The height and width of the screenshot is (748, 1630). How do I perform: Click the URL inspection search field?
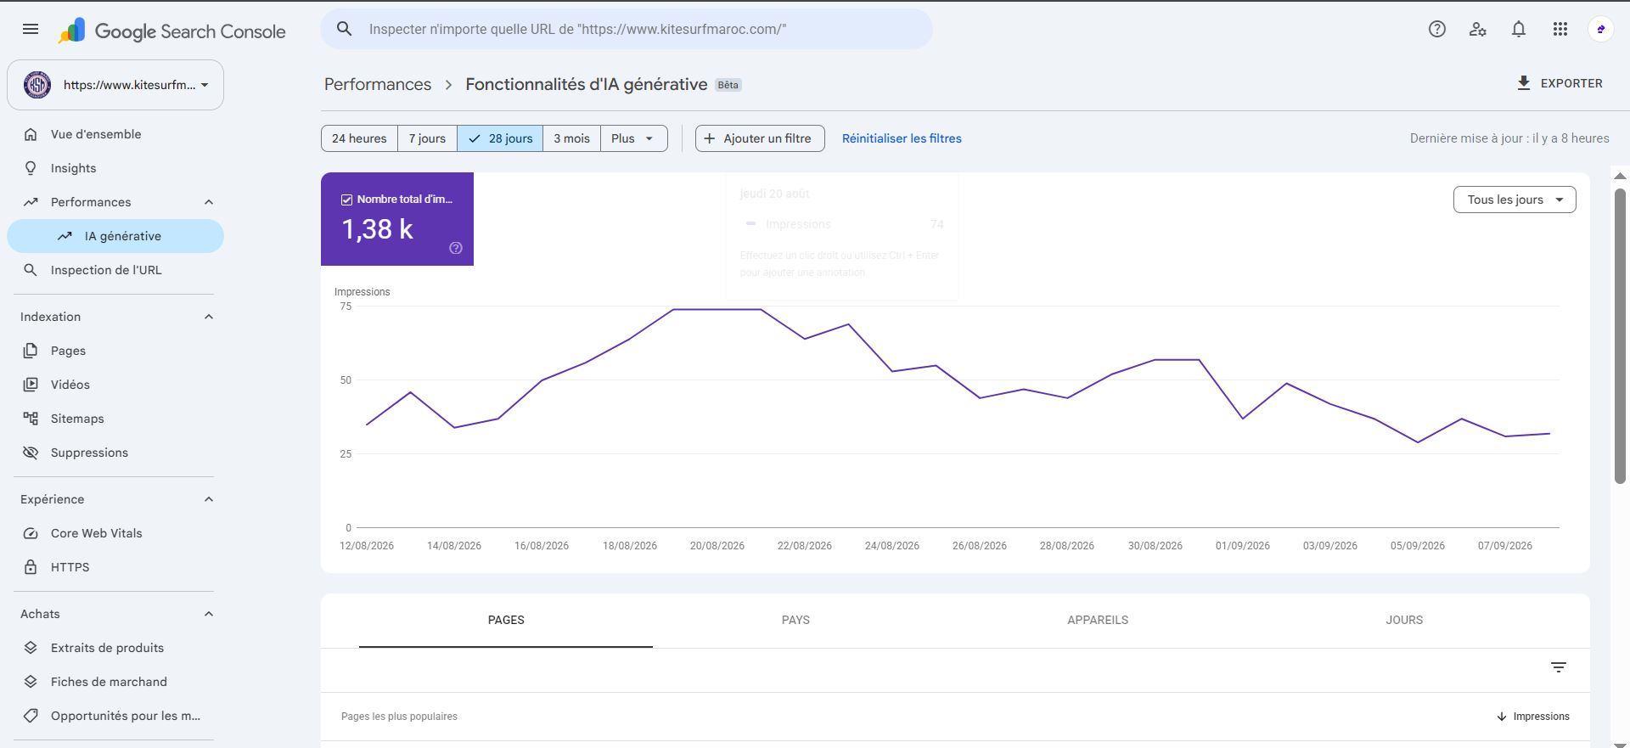(x=627, y=29)
